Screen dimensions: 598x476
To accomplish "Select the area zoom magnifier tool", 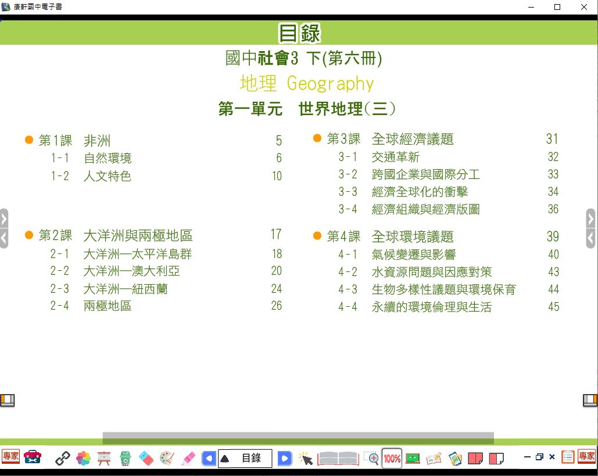I will [371, 459].
